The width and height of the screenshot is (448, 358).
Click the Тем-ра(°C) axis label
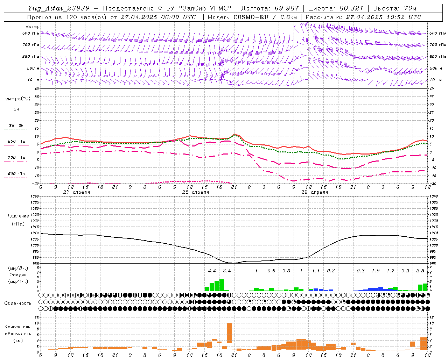tap(16, 99)
